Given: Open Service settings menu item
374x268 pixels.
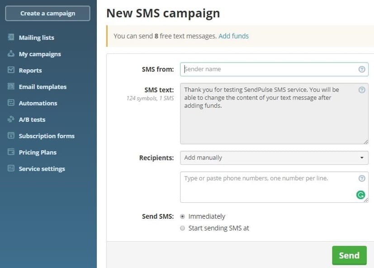Looking at the screenshot, I should [x=42, y=169].
